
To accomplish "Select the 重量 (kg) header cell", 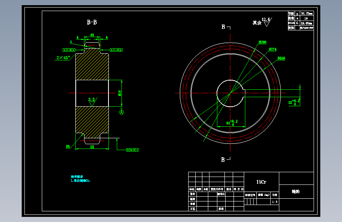I will pos(264,195).
